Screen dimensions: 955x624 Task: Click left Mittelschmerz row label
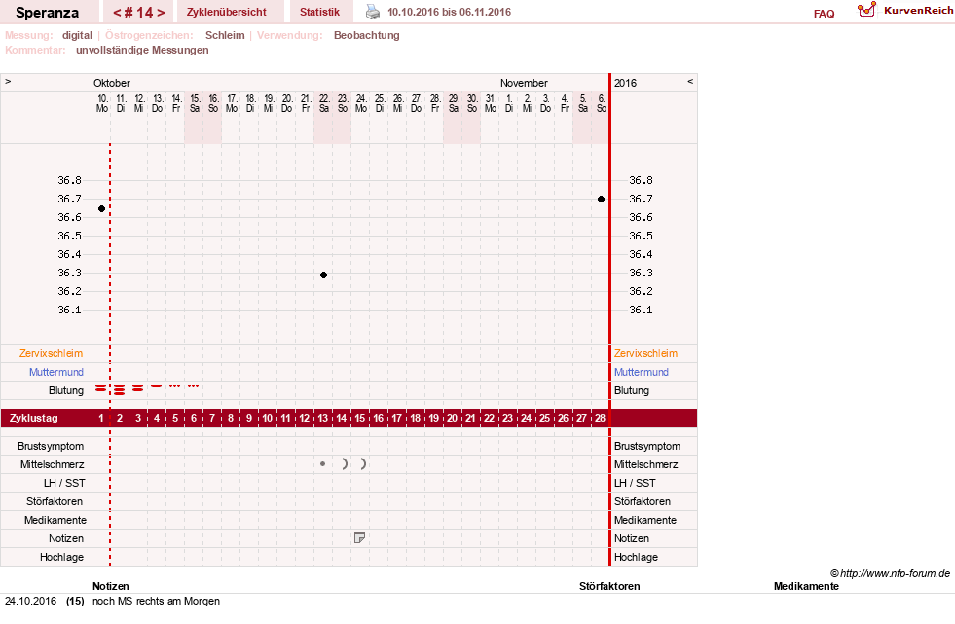52,464
